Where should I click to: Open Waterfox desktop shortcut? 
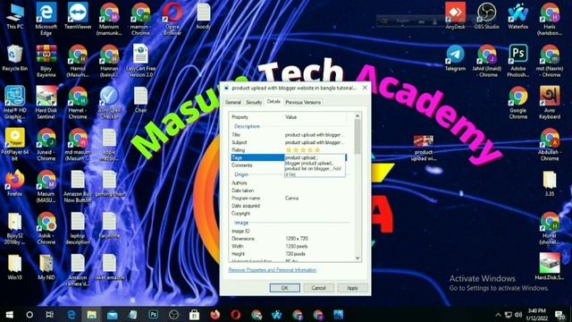(518, 16)
